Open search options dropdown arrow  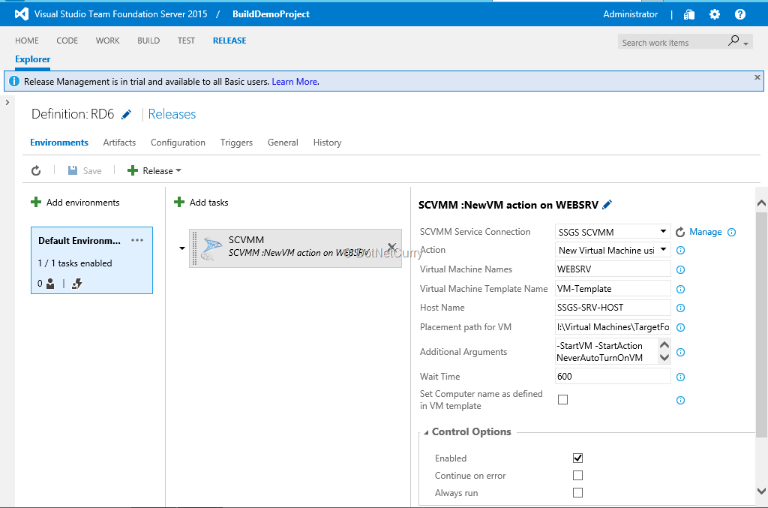746,44
